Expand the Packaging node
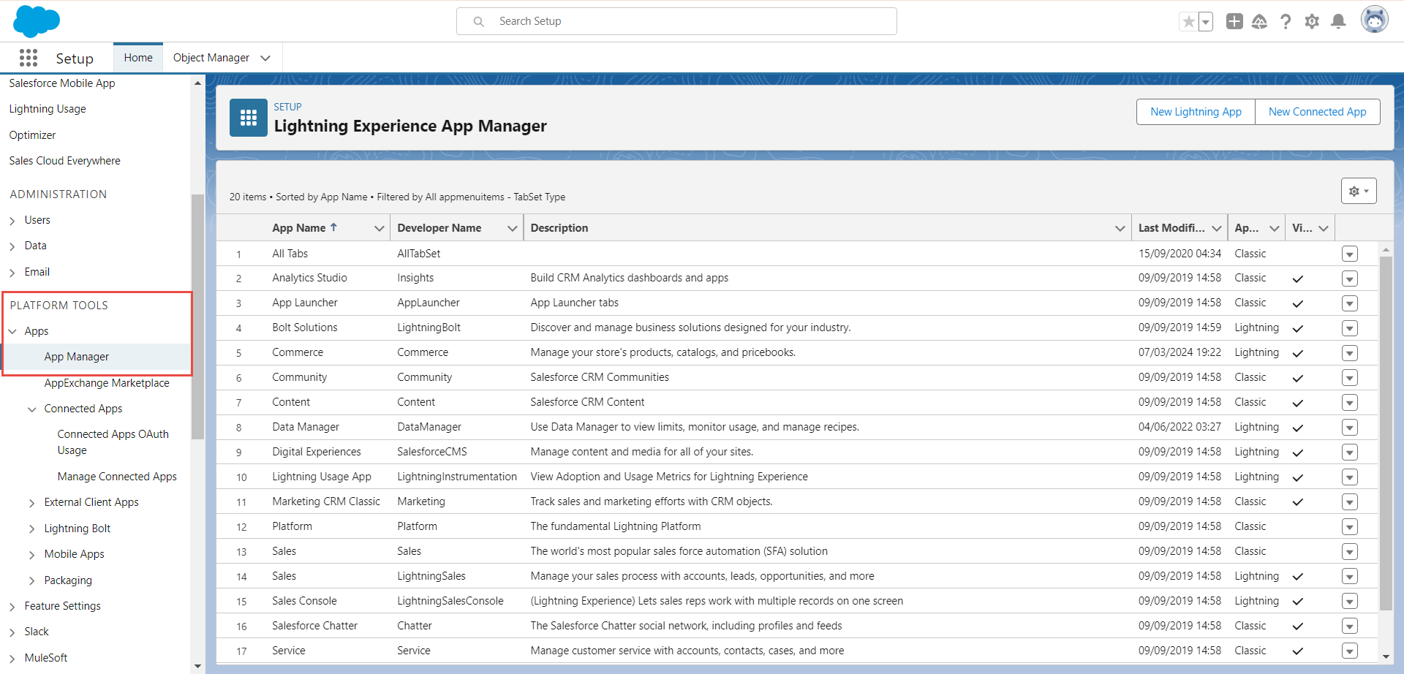Image resolution: width=1404 pixels, height=674 pixels. (32, 581)
